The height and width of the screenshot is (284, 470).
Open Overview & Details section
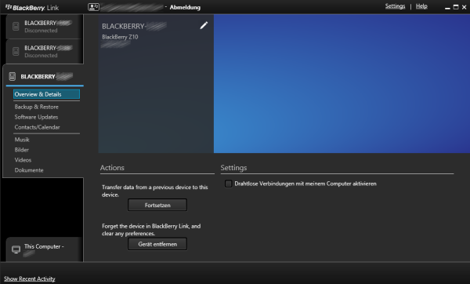click(x=46, y=94)
